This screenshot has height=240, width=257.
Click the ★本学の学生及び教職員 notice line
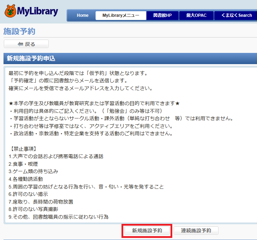click(x=94, y=103)
